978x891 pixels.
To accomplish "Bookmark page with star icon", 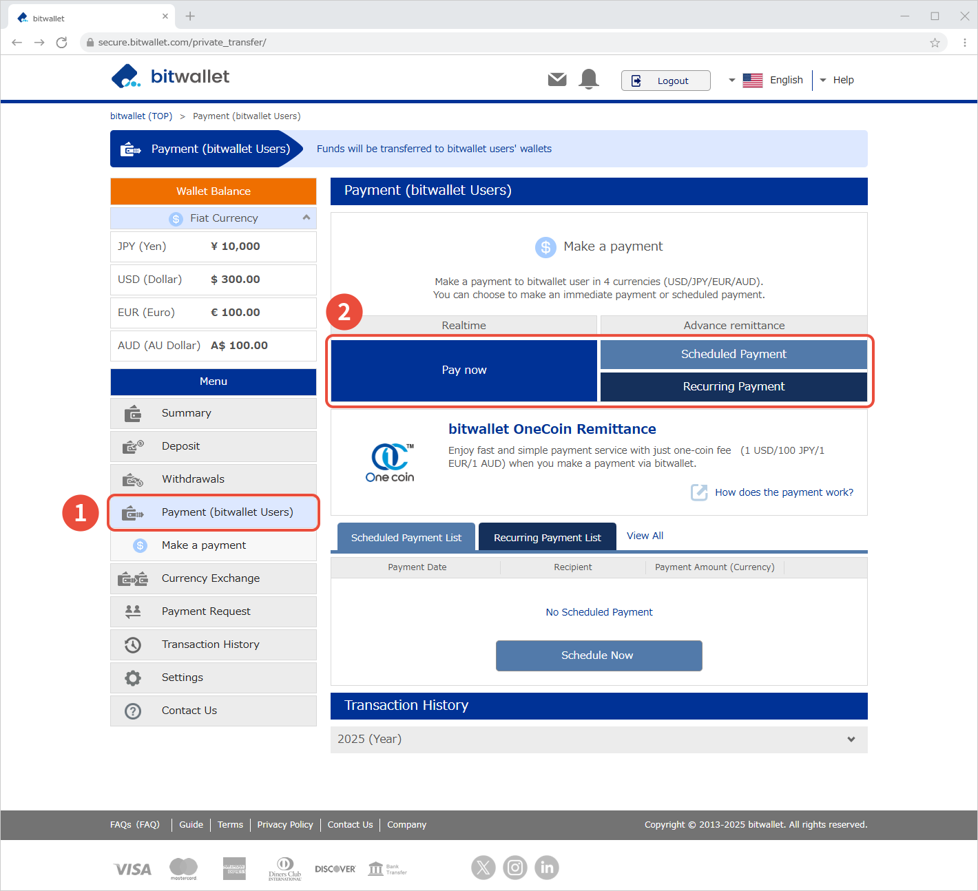I will click(935, 43).
